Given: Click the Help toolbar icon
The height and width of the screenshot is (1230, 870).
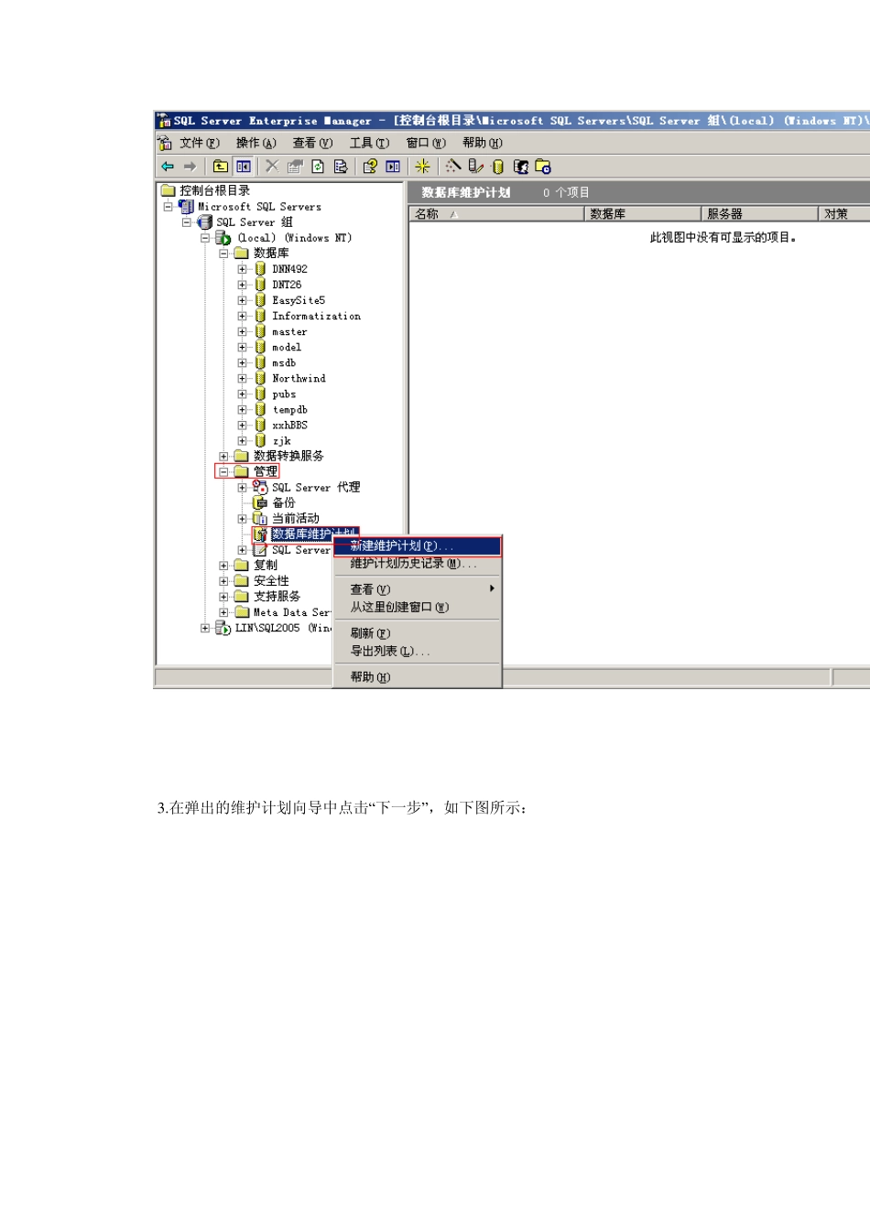Looking at the screenshot, I should pos(370,167).
